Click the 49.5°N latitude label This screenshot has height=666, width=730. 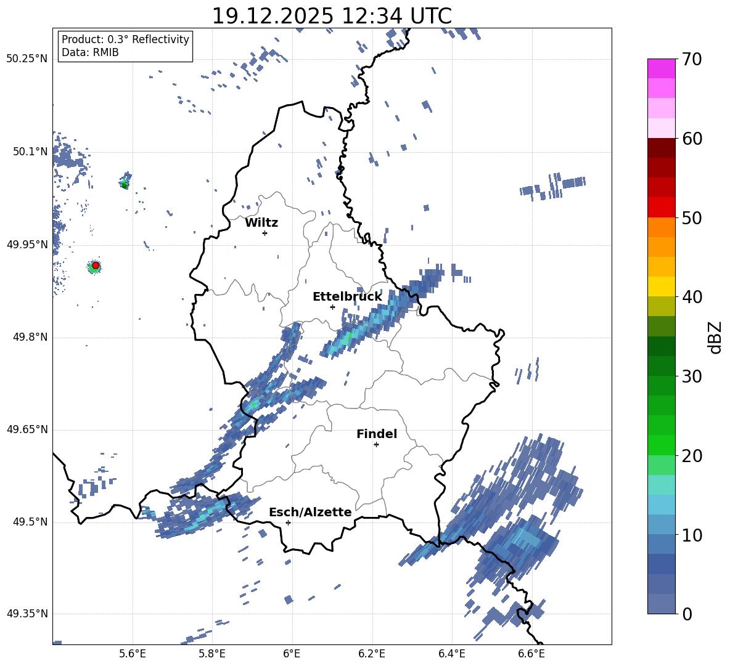point(30,522)
